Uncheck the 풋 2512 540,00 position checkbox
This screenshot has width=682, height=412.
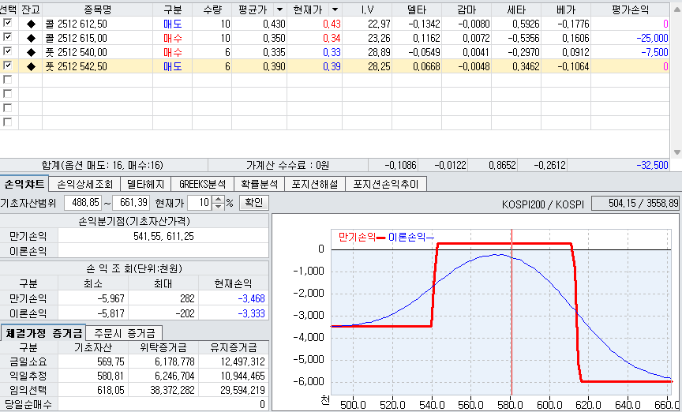[x=7, y=51]
